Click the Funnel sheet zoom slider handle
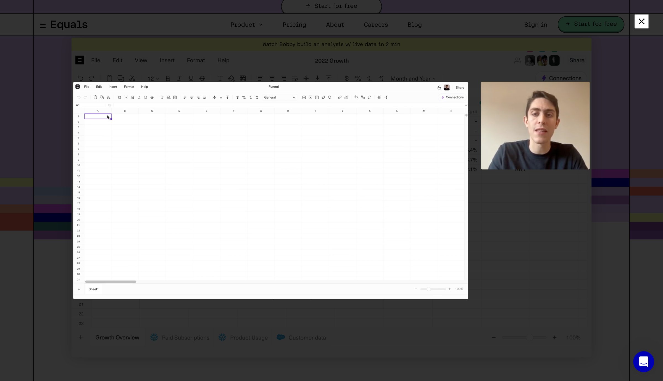The image size is (663, 381). (x=429, y=289)
